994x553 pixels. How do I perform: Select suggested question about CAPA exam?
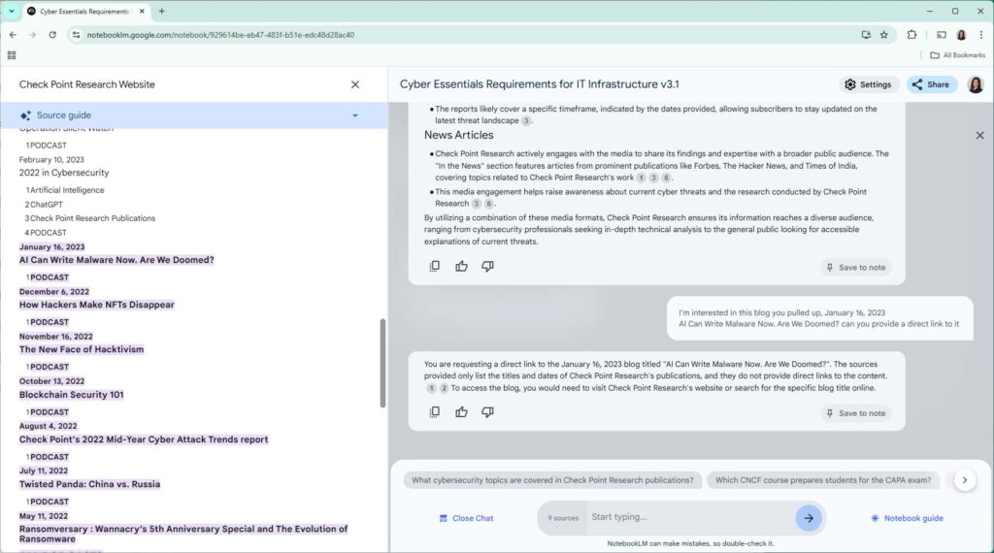(x=823, y=480)
